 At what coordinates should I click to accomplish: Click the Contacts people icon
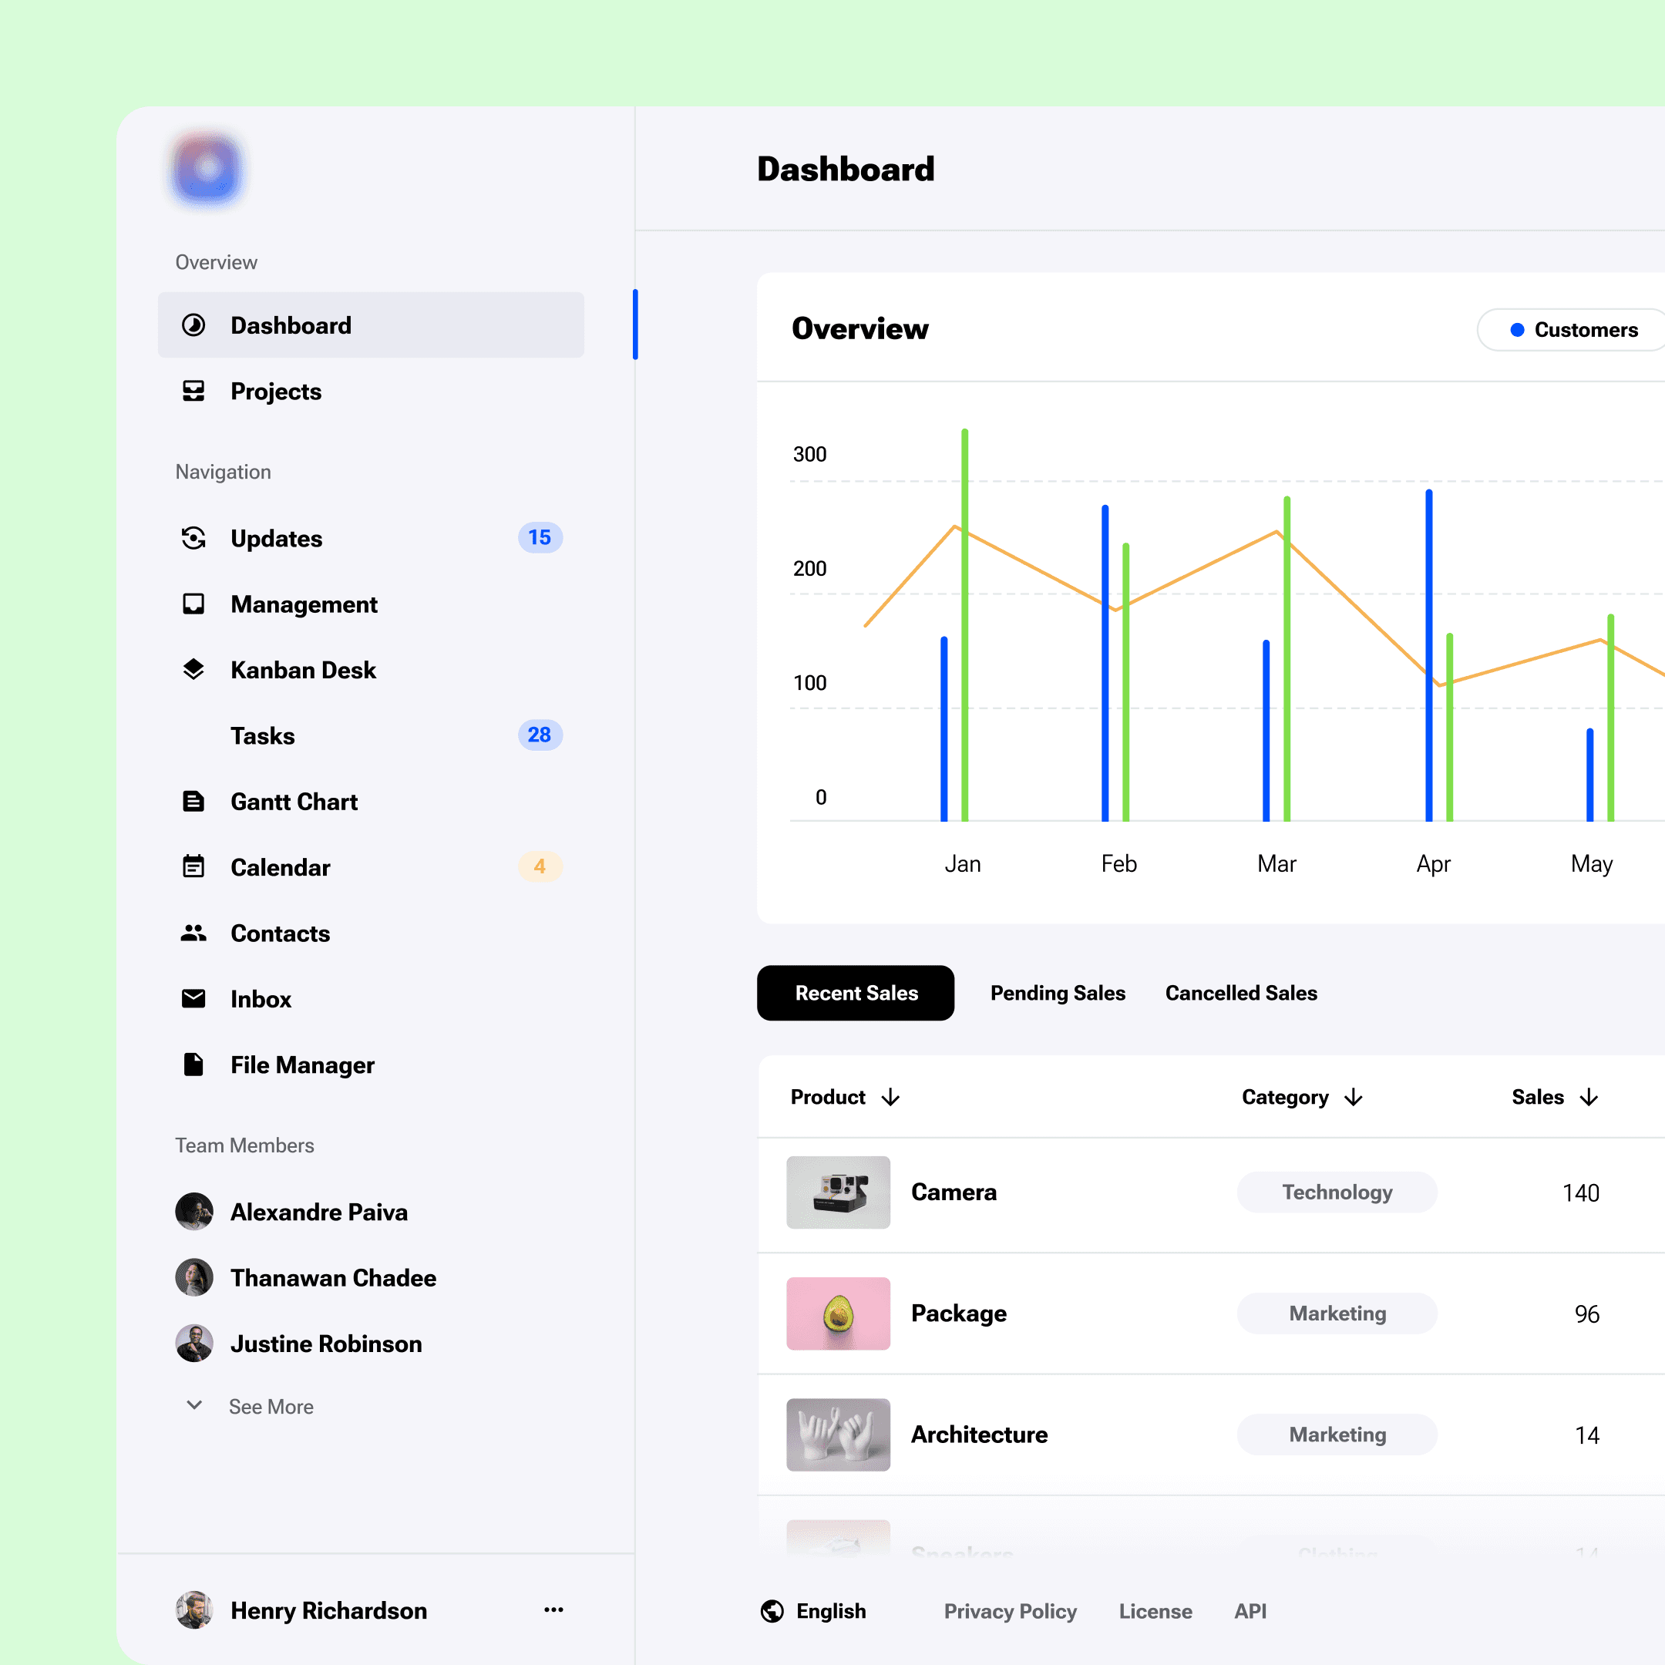pyautogui.click(x=193, y=933)
